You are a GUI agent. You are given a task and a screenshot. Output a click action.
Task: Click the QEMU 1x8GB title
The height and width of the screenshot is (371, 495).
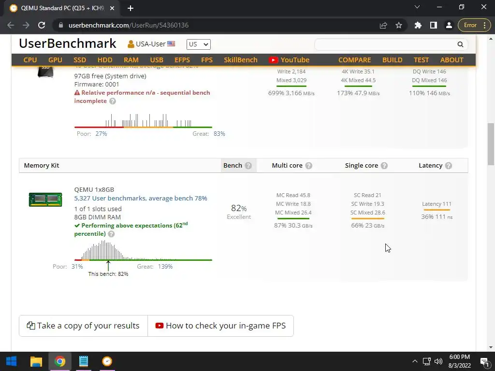[94, 189]
